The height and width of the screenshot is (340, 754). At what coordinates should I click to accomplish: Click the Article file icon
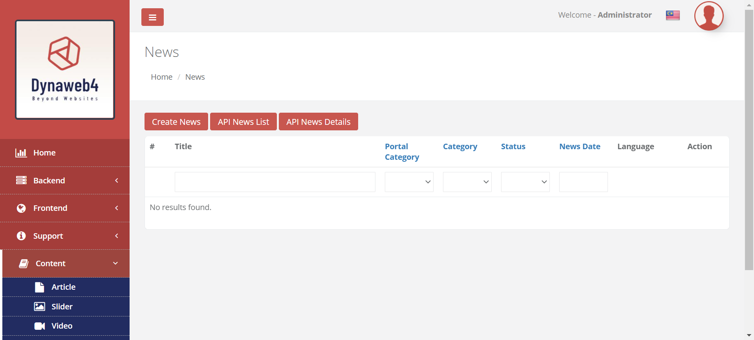(x=40, y=287)
